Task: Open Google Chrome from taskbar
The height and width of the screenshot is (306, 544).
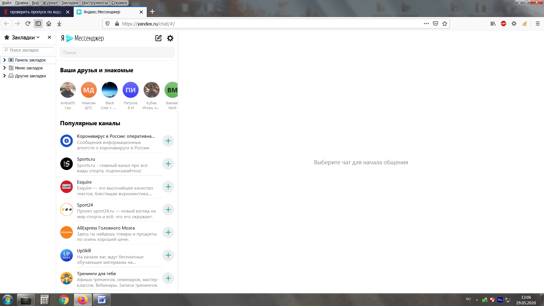Action: click(x=64, y=300)
